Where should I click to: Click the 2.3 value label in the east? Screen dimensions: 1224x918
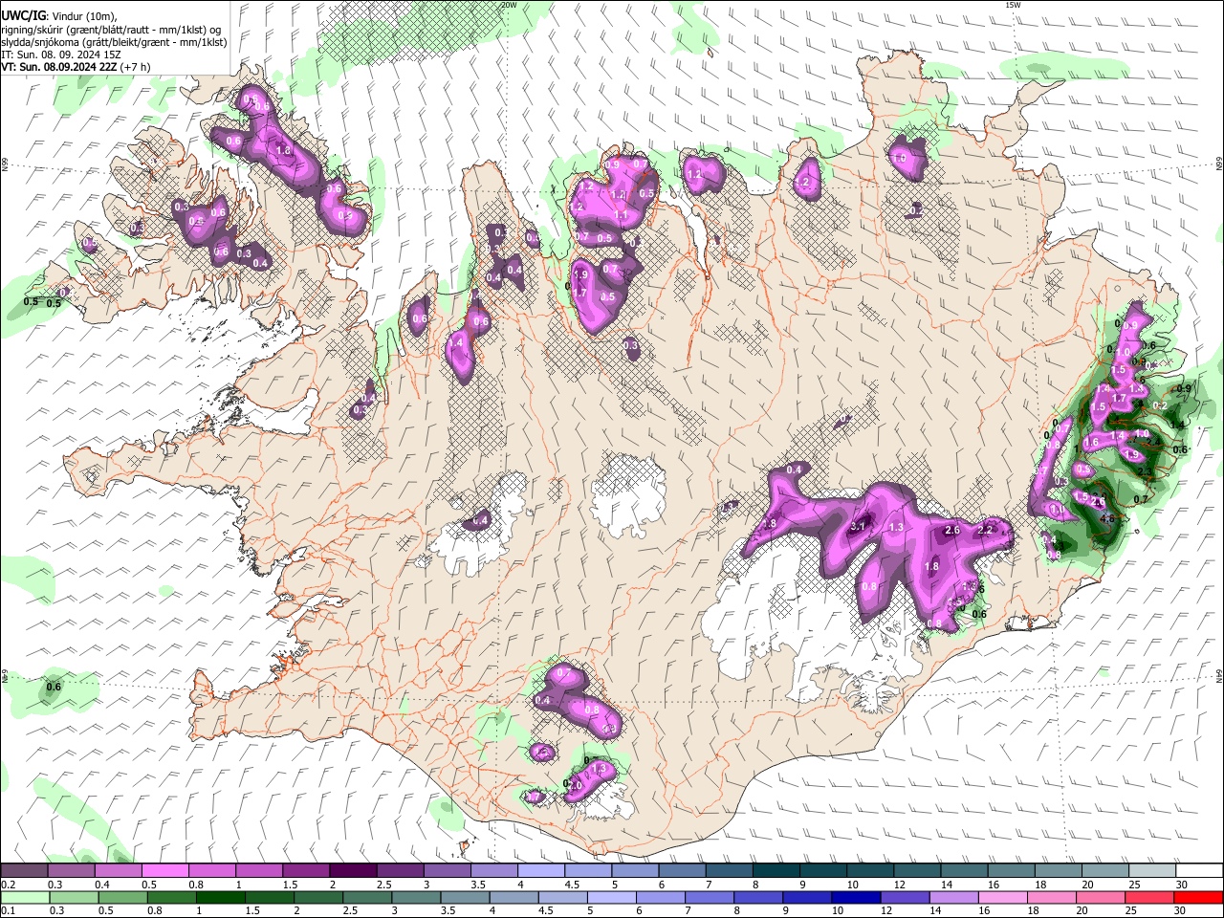[1147, 471]
